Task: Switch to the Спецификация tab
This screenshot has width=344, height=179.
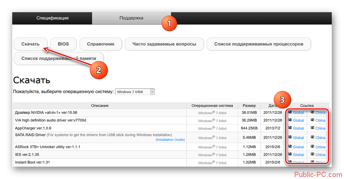Action: click(x=52, y=18)
